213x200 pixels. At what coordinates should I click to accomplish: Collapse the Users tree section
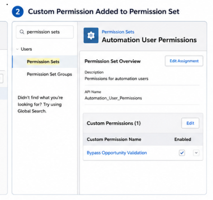[18, 49]
